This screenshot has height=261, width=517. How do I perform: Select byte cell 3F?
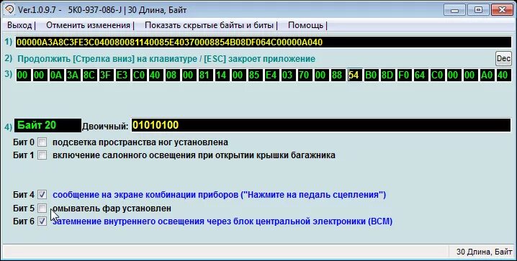(x=106, y=75)
